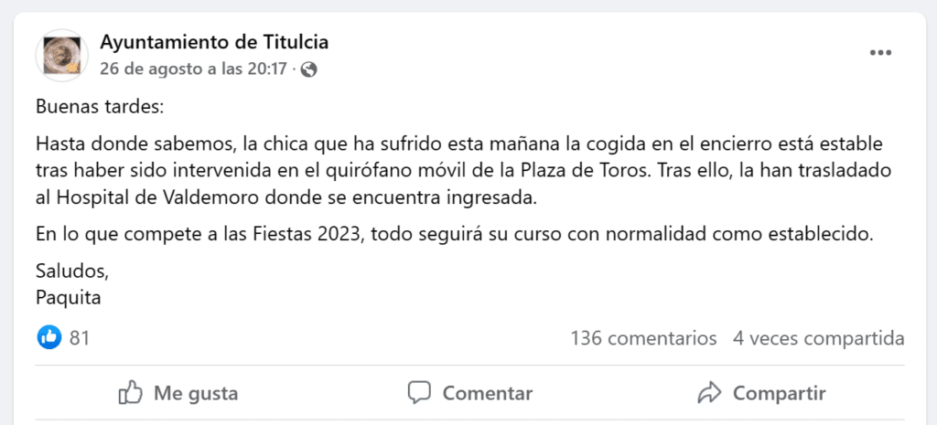View who reacted via the 81 count

[x=80, y=338]
